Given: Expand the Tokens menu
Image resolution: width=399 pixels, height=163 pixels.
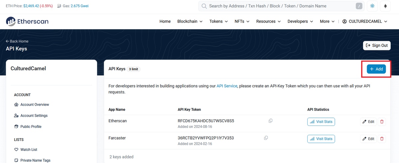Looking at the screenshot, I should 218,21.
